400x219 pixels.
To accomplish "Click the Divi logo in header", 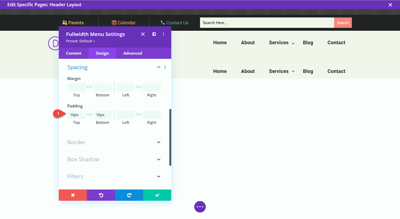I will coord(53,43).
